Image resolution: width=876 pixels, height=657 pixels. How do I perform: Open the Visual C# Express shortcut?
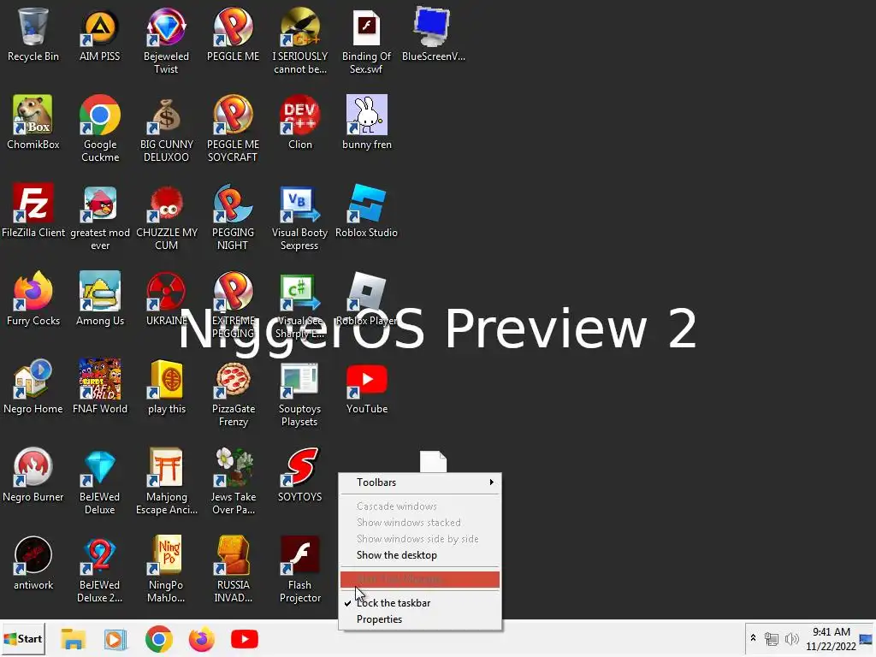click(x=299, y=305)
